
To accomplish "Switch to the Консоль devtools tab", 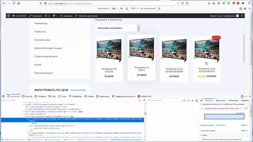I will click(x=27, y=96).
